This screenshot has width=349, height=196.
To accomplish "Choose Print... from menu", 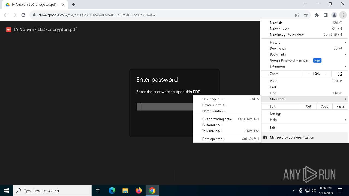I will 304,81.
